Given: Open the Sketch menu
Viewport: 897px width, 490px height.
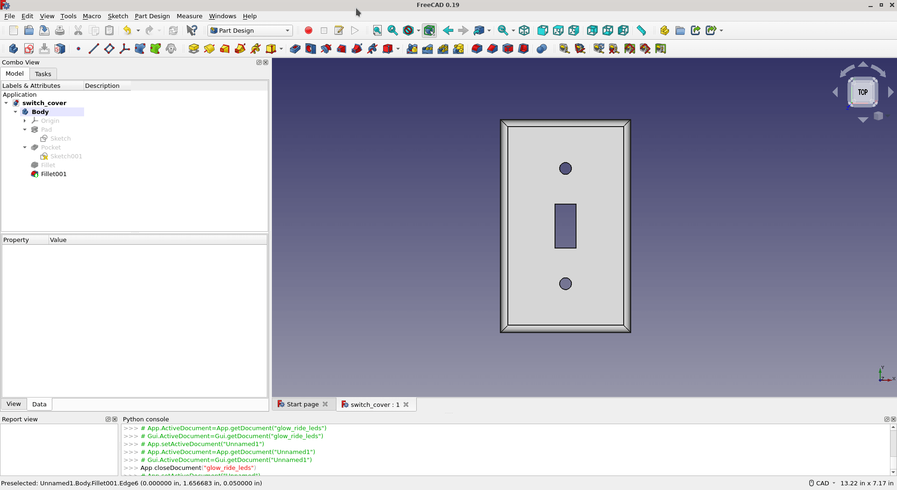Looking at the screenshot, I should coord(118,16).
